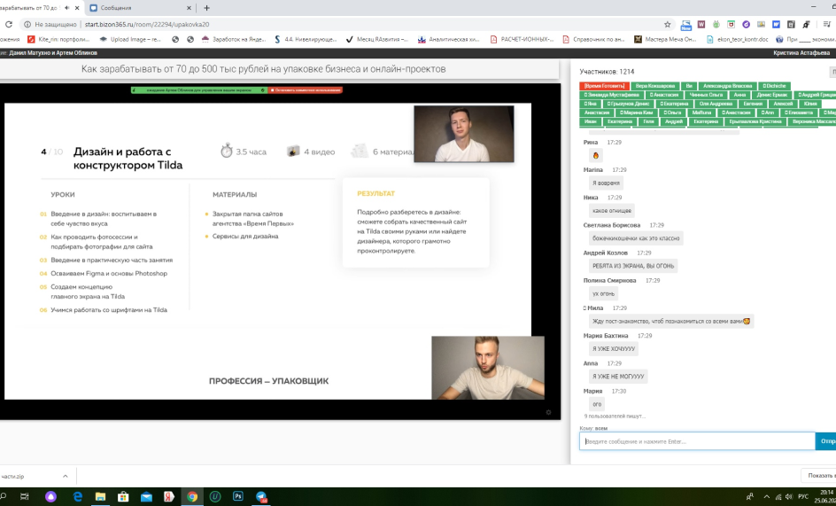This screenshot has height=506, width=836.
Task: Click the top presenter webcam thumbnail
Action: pos(463,133)
